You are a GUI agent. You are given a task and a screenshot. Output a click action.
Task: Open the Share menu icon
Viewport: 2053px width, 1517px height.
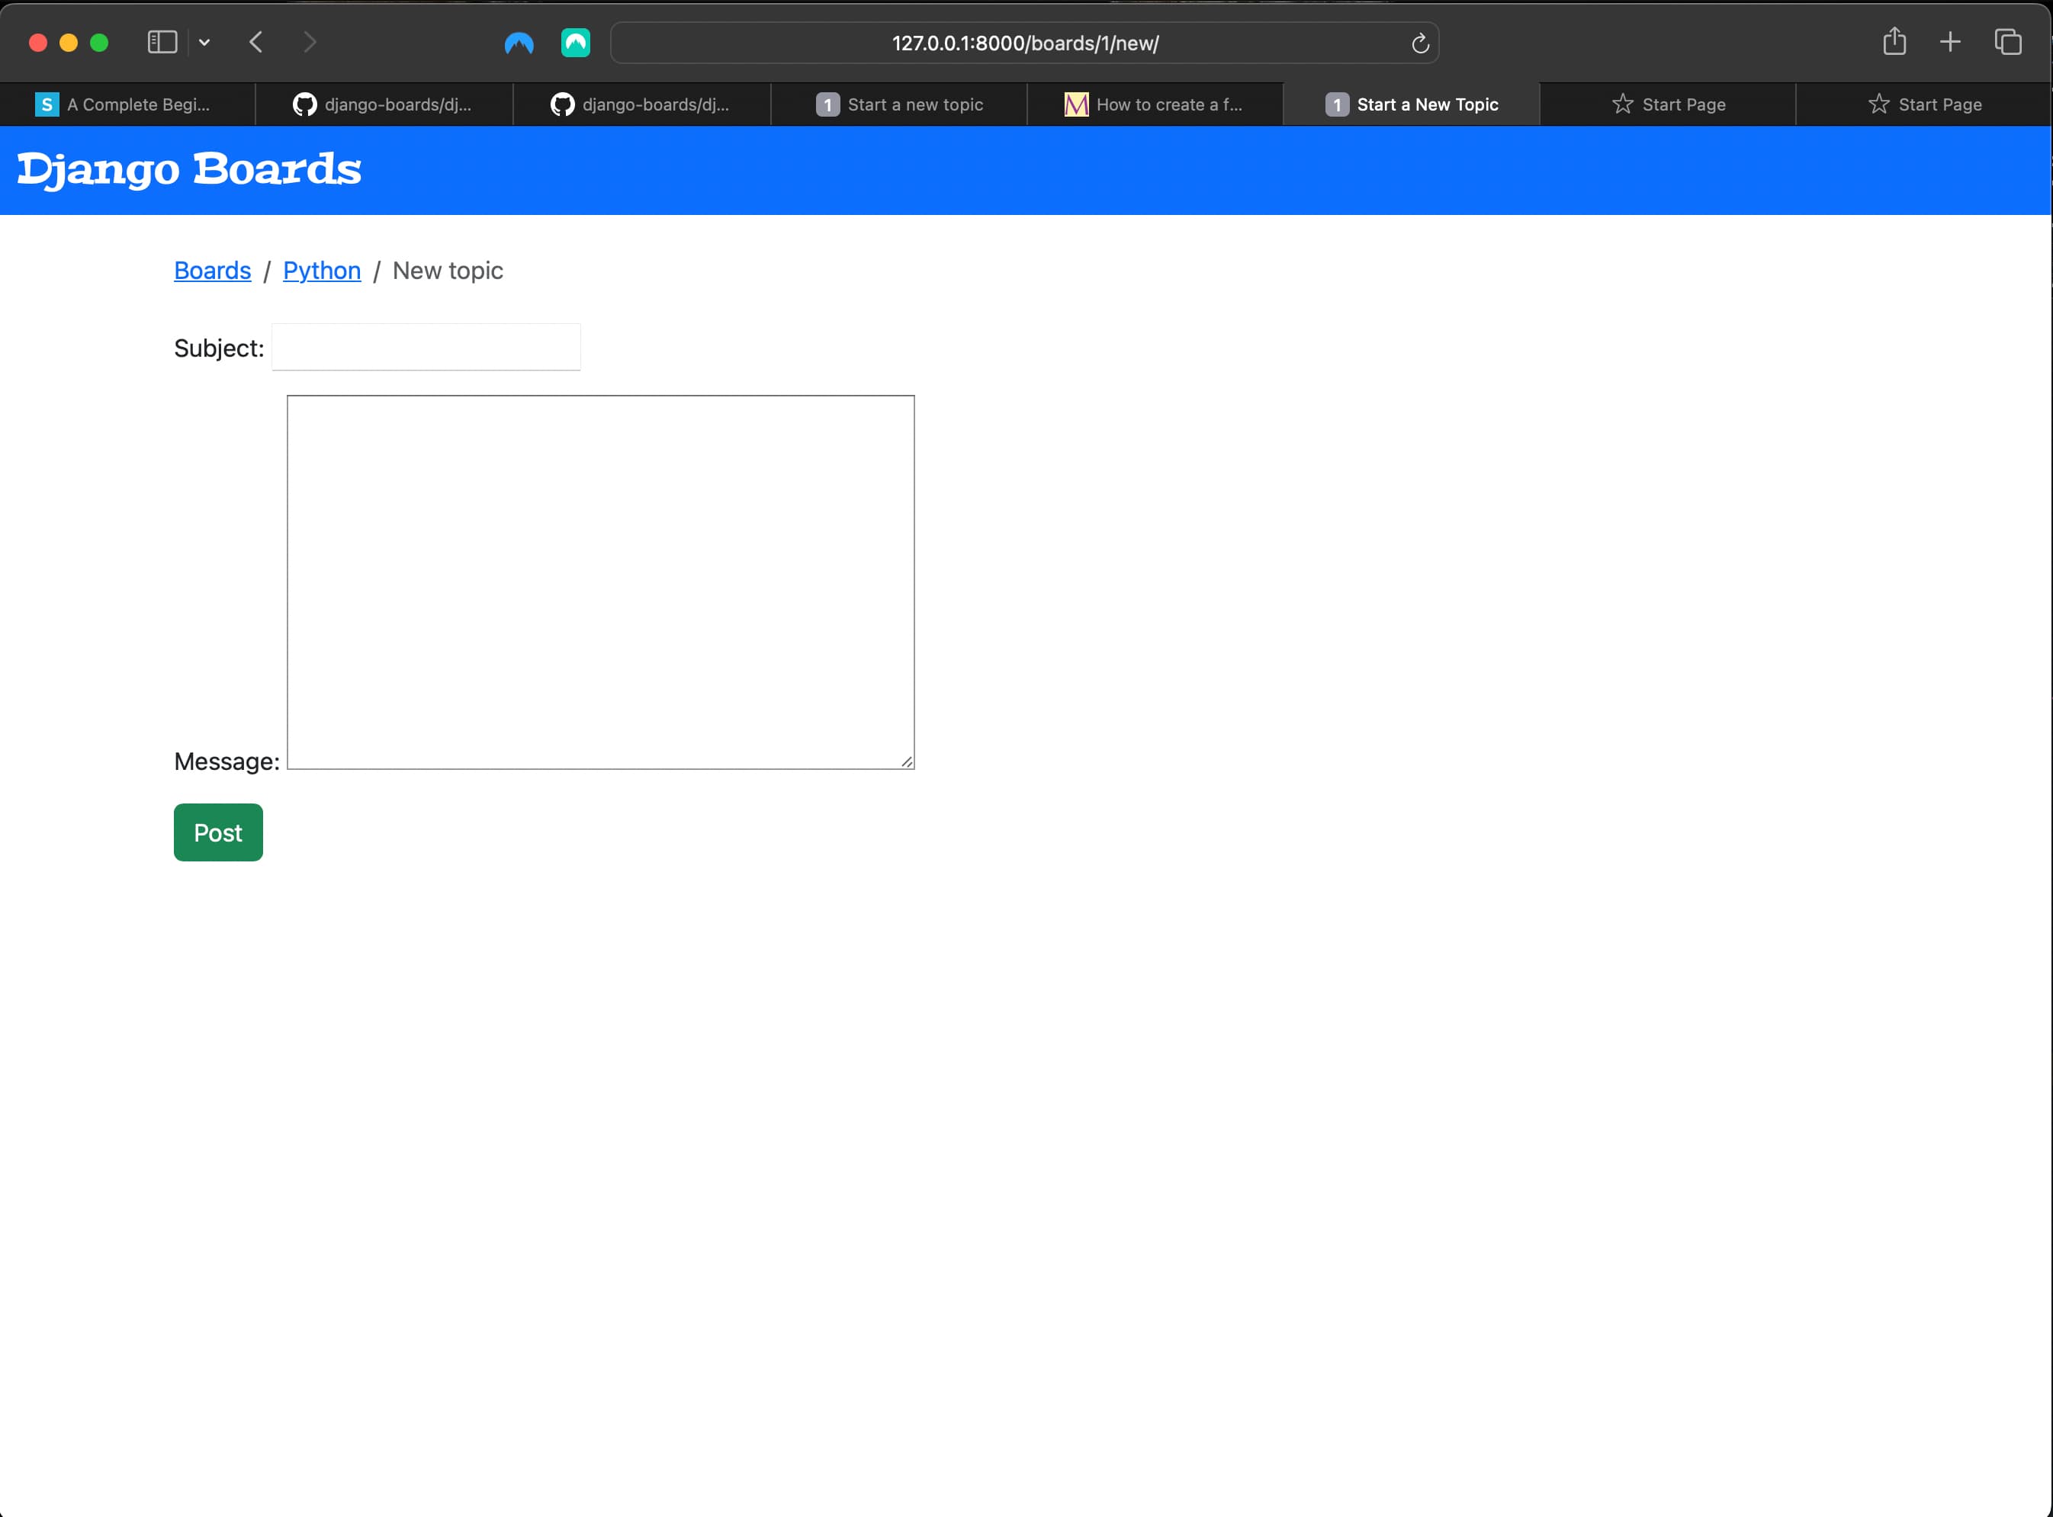[x=1894, y=41]
